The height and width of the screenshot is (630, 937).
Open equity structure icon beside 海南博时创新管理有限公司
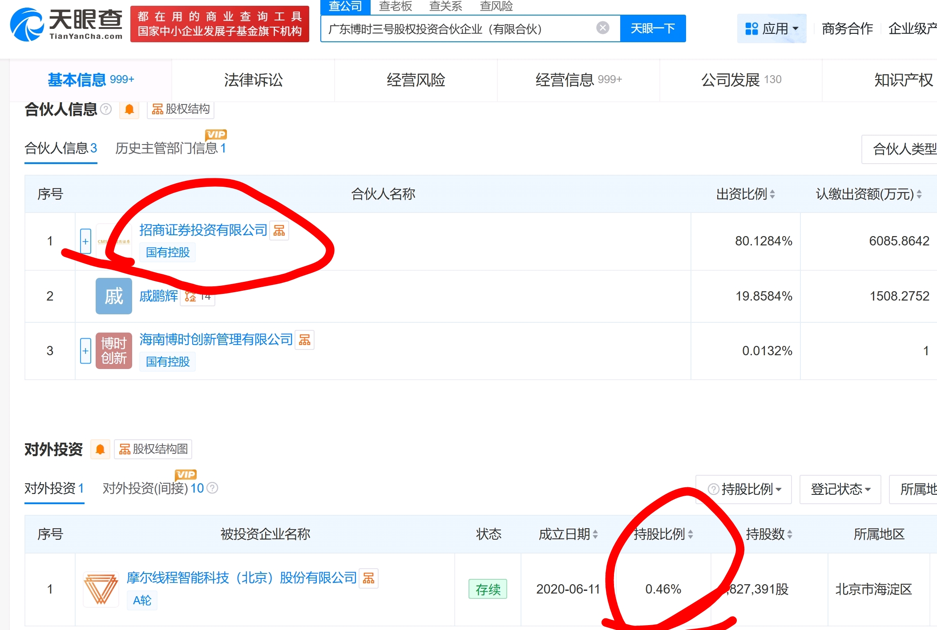tap(305, 340)
